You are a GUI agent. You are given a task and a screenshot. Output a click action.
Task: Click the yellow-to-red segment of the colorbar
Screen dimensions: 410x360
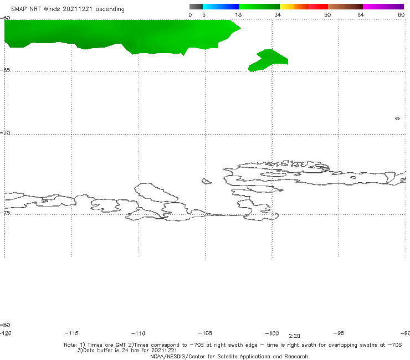click(x=304, y=7)
